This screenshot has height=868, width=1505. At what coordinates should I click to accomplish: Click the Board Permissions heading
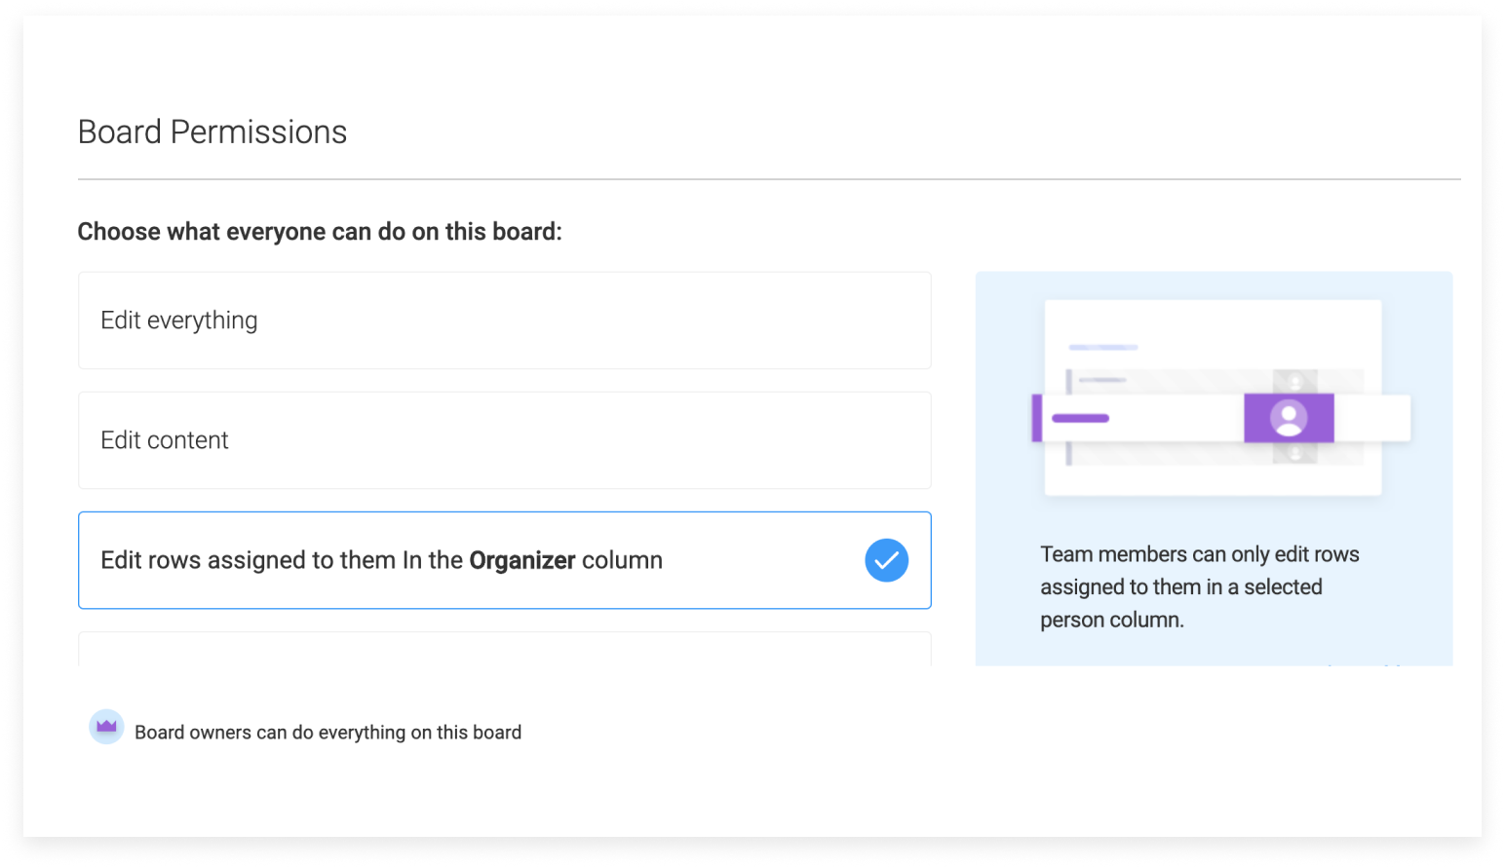click(x=212, y=132)
